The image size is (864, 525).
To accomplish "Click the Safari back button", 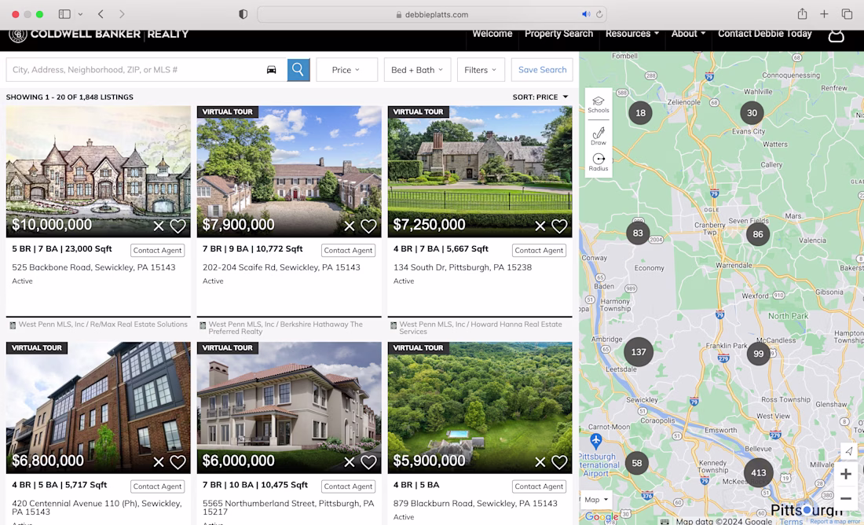I will (x=101, y=14).
